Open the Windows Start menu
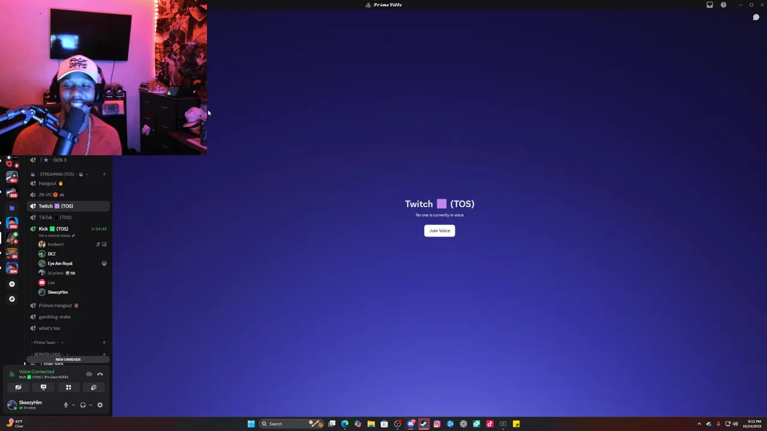The image size is (767, 431). point(251,424)
